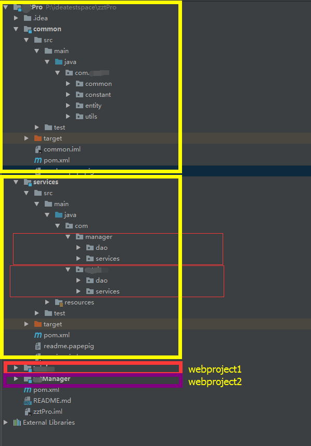Select pom.xml label in services module
Image resolution: width=311 pixels, height=446 pixels.
(57, 335)
